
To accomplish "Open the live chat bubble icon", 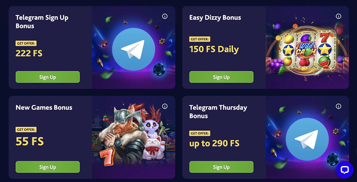I will [x=345, y=170].
